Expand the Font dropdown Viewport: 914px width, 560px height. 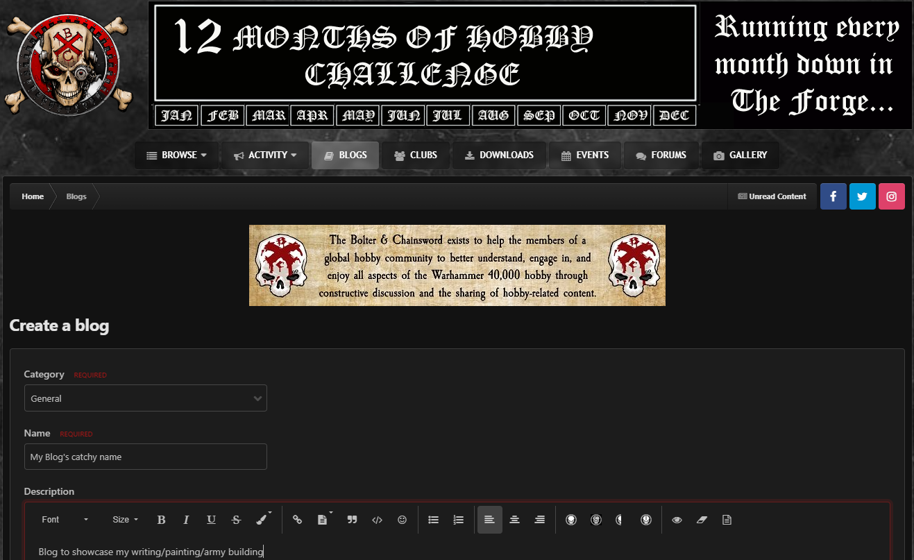(x=65, y=520)
